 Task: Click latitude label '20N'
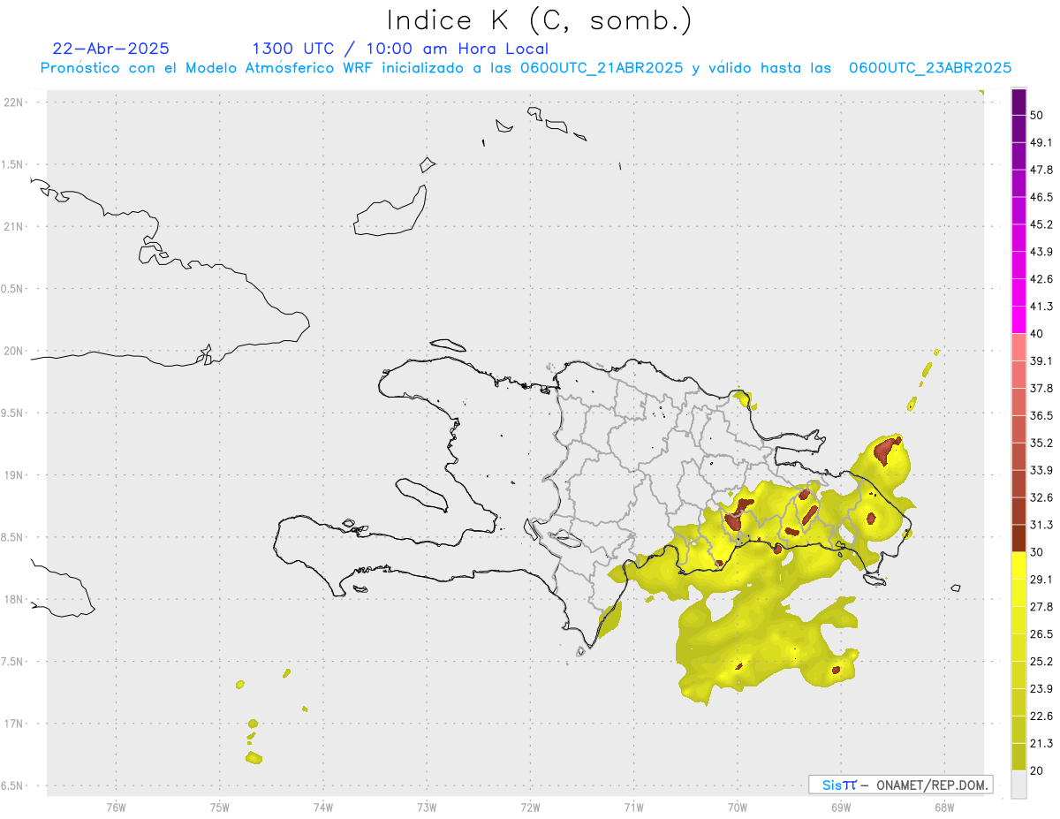(13, 351)
